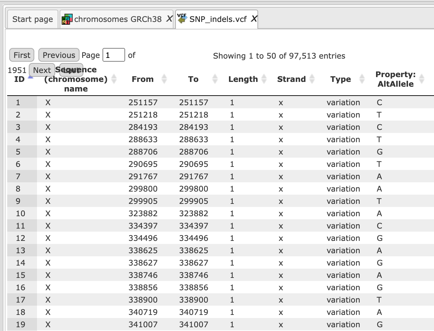The height and width of the screenshot is (331, 434).
Task: Click To value 338625
Action: 194,250
